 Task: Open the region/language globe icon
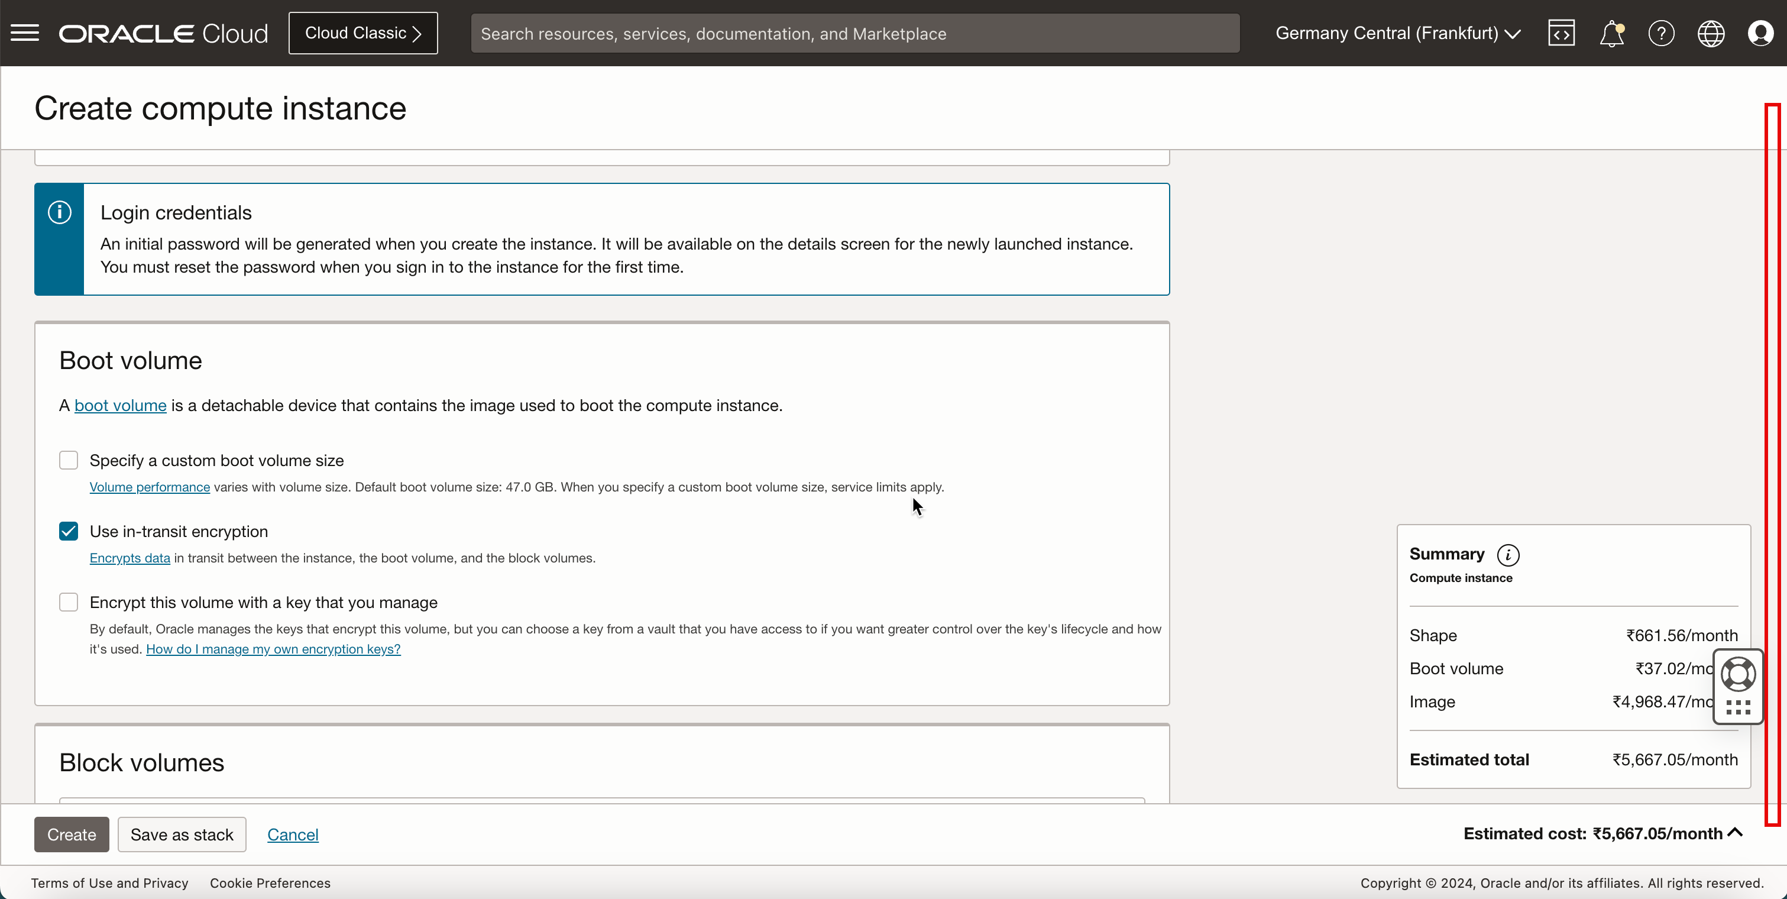(x=1711, y=33)
